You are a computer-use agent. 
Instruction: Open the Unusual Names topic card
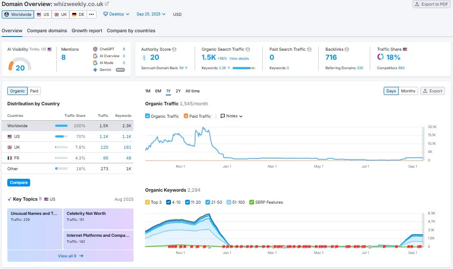click(35, 229)
